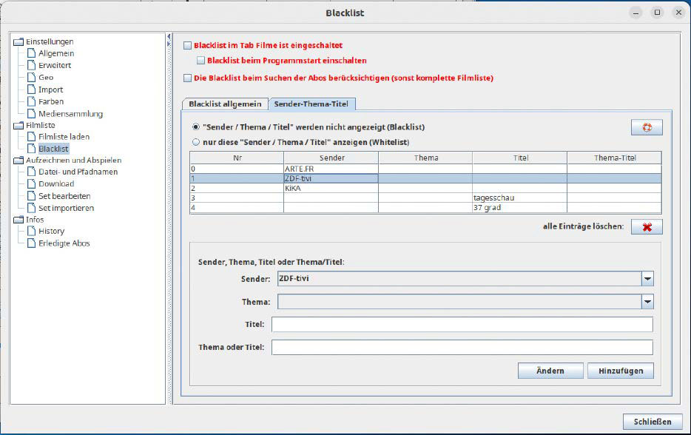Open the Filmliste laden page
This screenshot has width=691, height=435.
64,137
